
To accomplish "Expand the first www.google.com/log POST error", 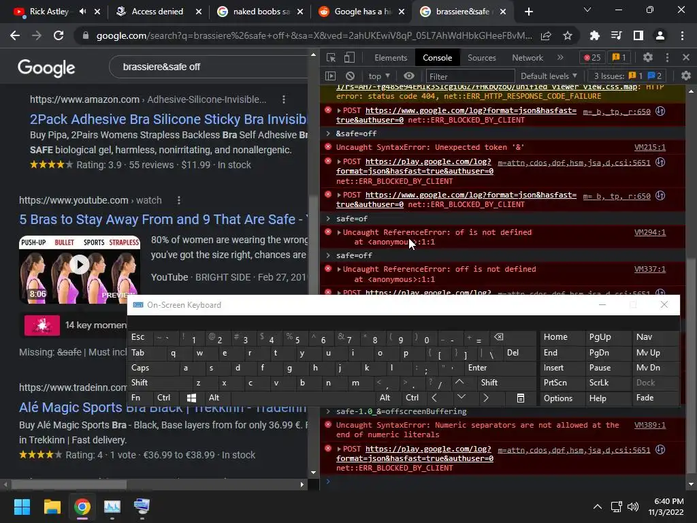I will coord(339,111).
